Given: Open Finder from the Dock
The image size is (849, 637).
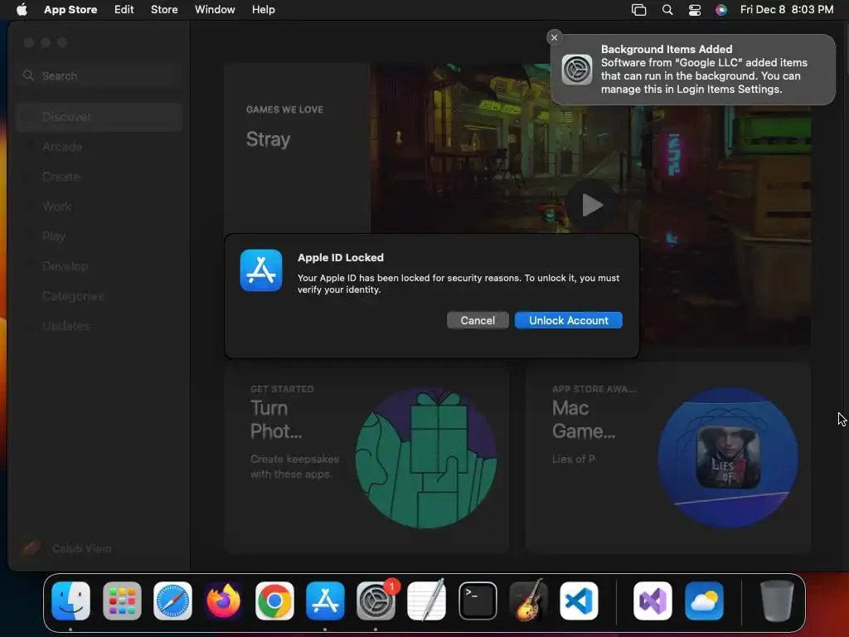Looking at the screenshot, I should [71, 601].
